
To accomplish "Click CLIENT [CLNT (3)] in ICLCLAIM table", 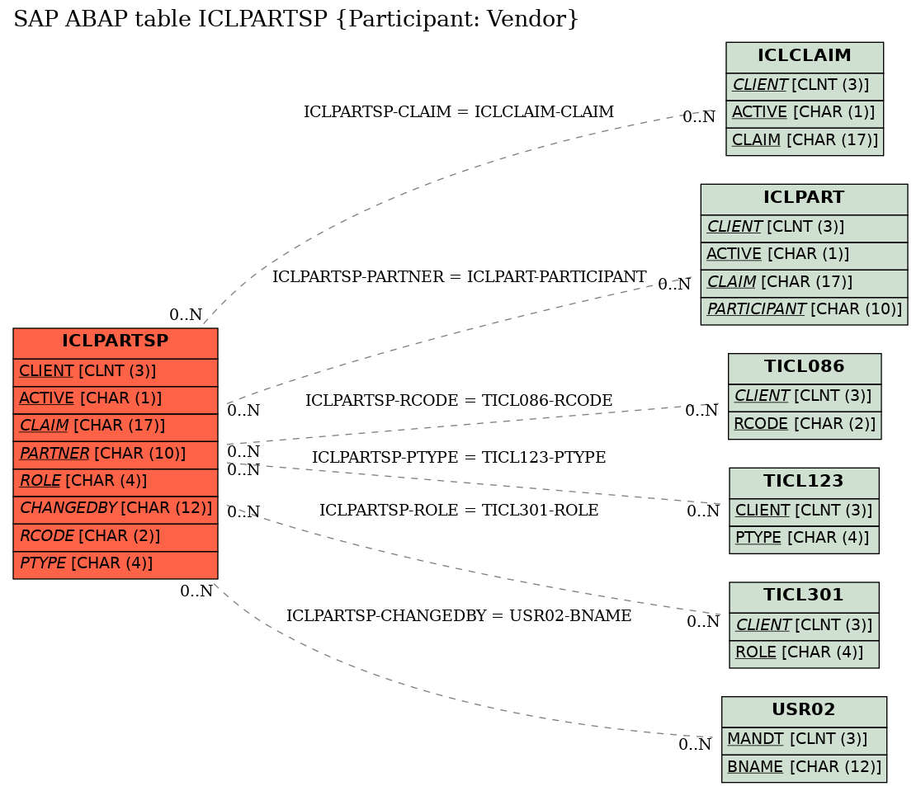I will coord(804,87).
